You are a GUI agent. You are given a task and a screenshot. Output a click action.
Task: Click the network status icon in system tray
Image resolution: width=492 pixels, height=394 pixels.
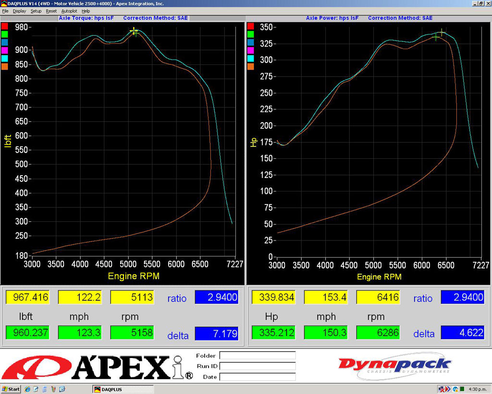tap(441, 389)
